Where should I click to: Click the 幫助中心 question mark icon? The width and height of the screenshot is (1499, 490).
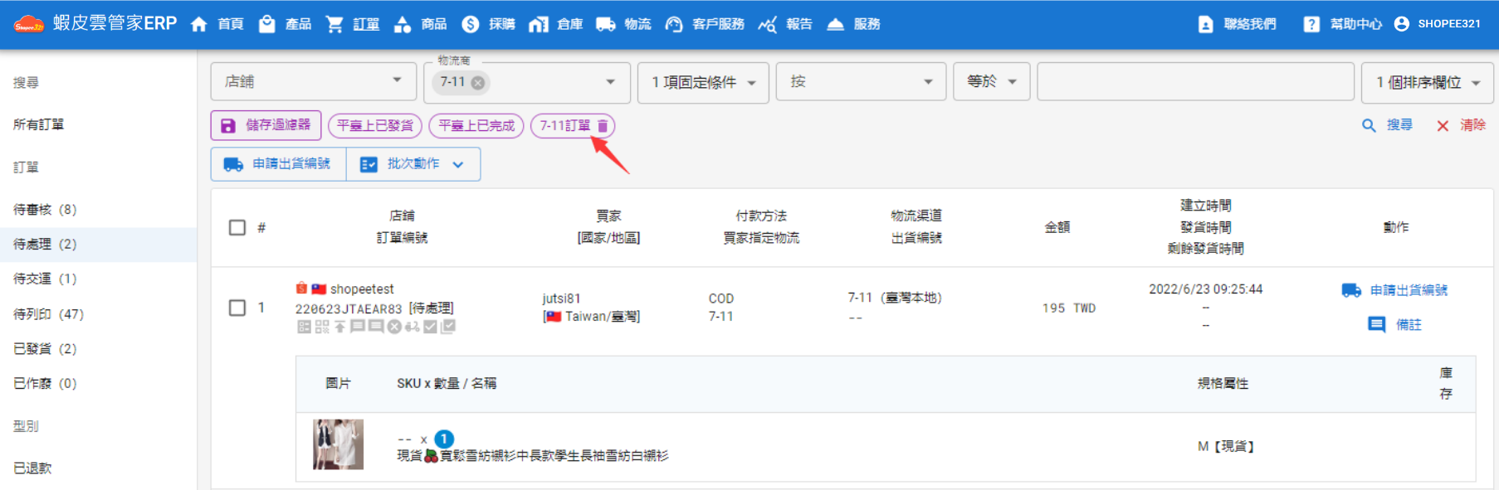pyautogui.click(x=1311, y=24)
